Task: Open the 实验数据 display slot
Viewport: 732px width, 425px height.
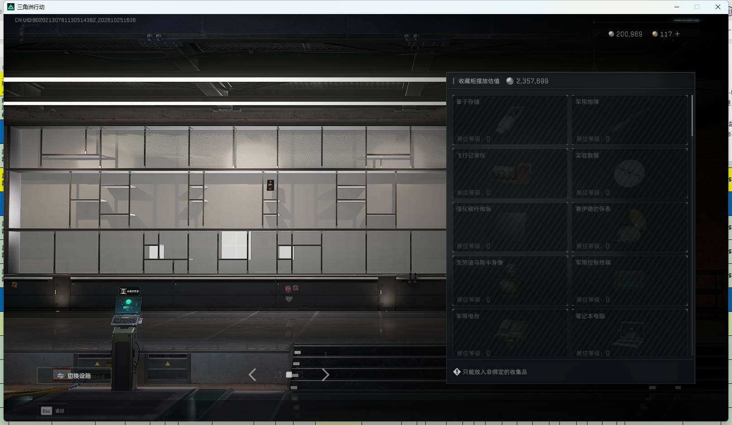Action: coord(630,173)
